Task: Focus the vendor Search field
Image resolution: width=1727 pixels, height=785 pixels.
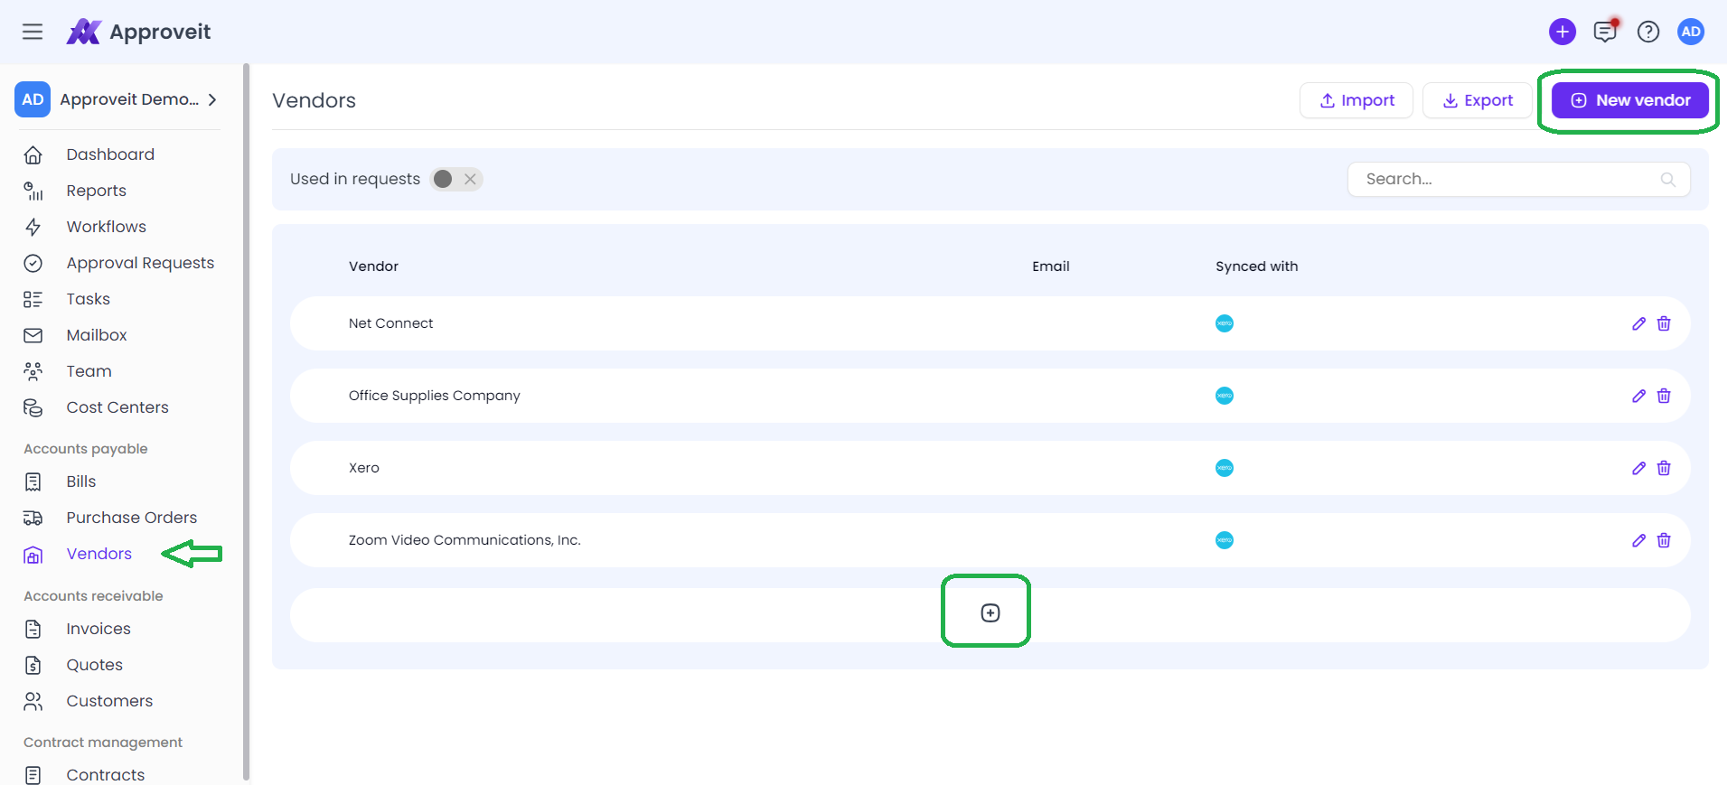Action: tap(1518, 179)
